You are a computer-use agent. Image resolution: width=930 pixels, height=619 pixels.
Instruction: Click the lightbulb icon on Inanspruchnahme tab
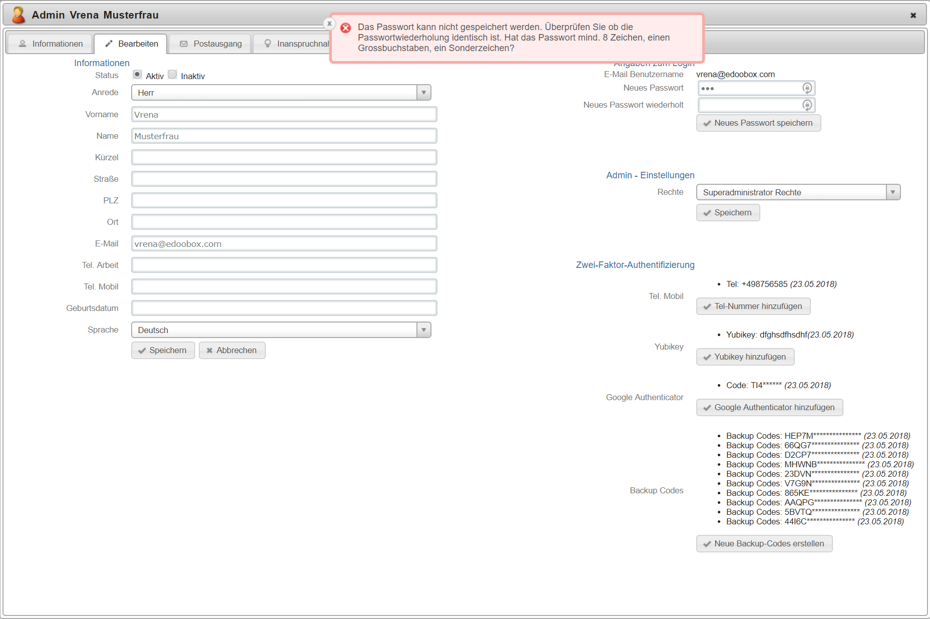click(x=268, y=44)
